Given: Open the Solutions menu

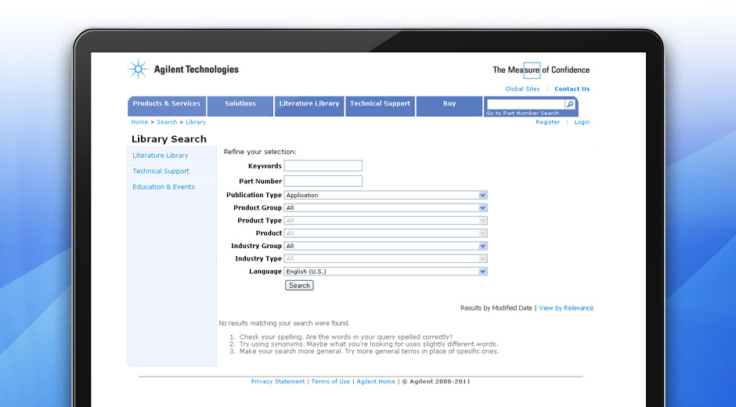Looking at the screenshot, I should (240, 106).
